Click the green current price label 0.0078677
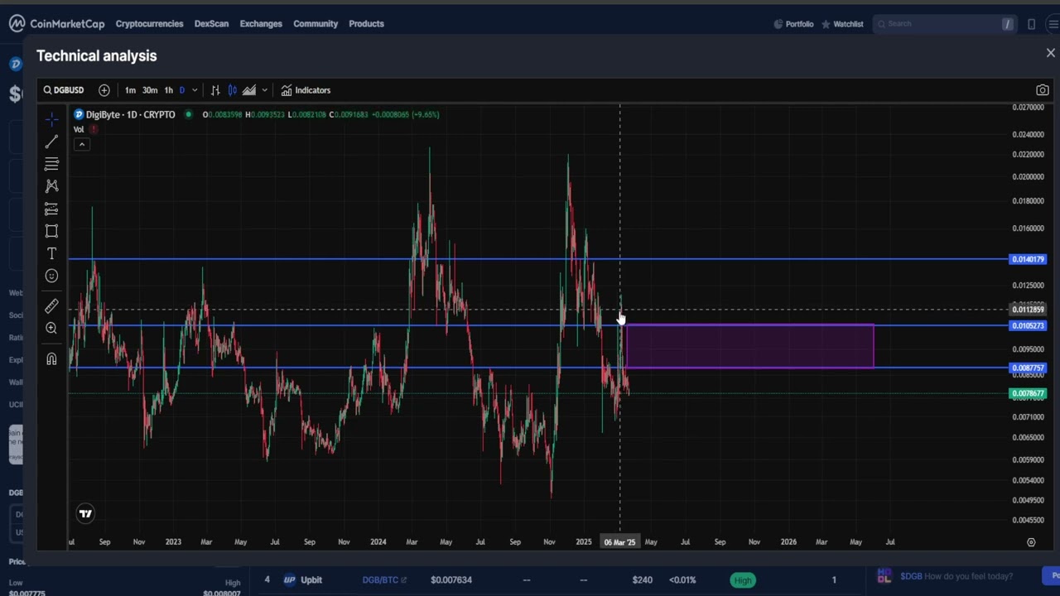 [x=1029, y=394]
